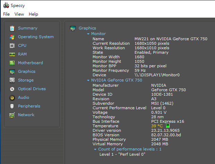Screen dimensions: 215x164
Task: Select Graphics in the sidebar
Action: click(27, 71)
